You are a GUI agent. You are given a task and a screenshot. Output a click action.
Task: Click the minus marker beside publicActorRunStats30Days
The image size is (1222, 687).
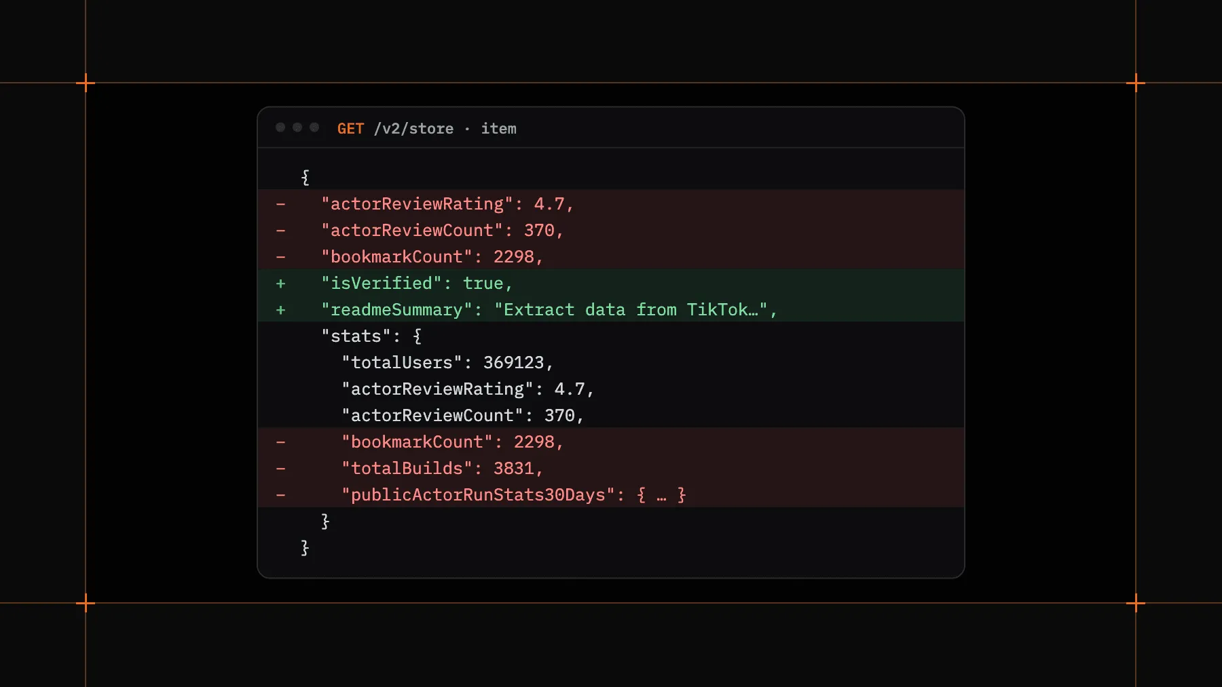pos(280,495)
